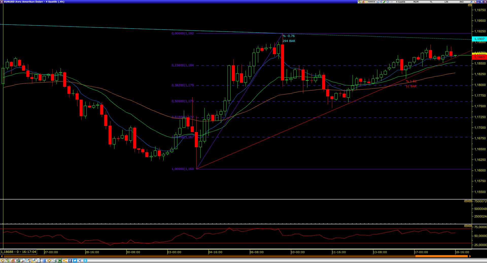Open the chart template list icon
Viewport: 487px width, 263px height.
coord(377,2)
